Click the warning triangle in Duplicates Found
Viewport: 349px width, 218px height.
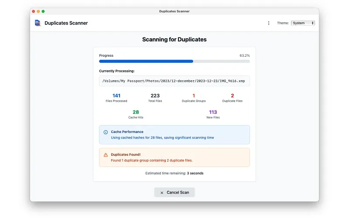click(x=106, y=155)
